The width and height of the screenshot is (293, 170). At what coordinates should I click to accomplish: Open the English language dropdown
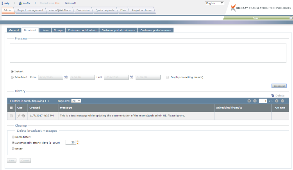coord(214,3)
